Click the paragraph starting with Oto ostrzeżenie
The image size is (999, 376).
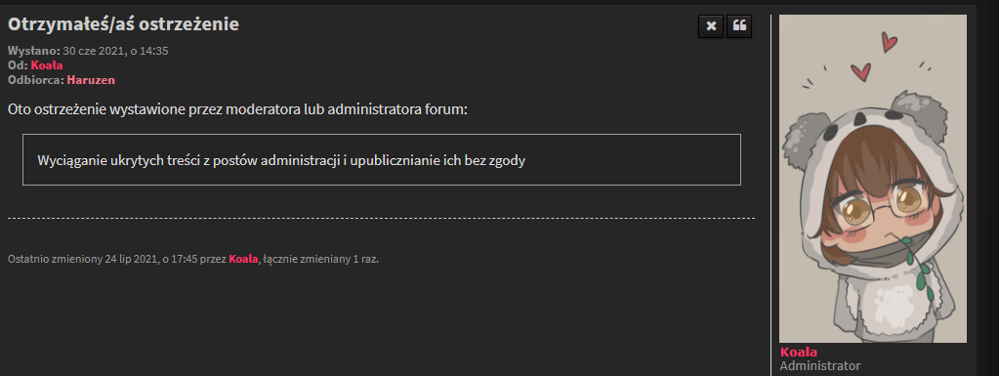click(237, 109)
